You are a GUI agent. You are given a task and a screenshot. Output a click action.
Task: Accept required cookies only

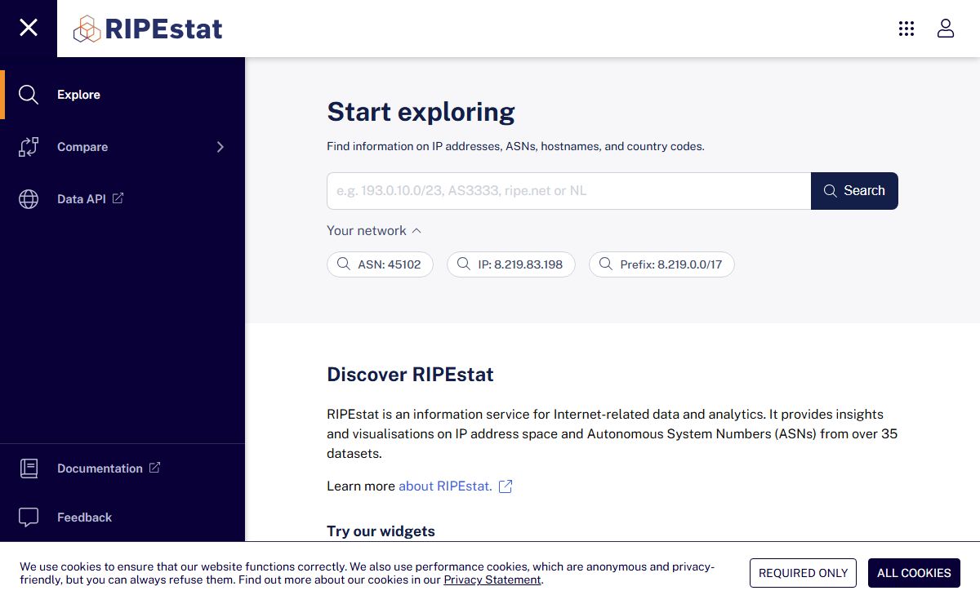tap(803, 573)
